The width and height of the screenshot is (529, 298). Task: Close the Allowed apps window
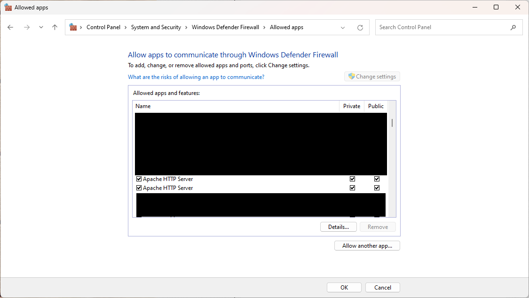tap(518, 7)
